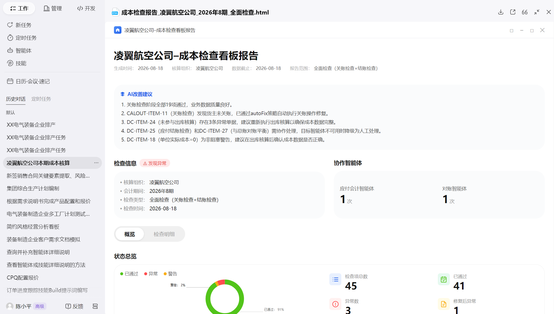Collapse the preview with the shrink arrows icon

[x=537, y=12]
